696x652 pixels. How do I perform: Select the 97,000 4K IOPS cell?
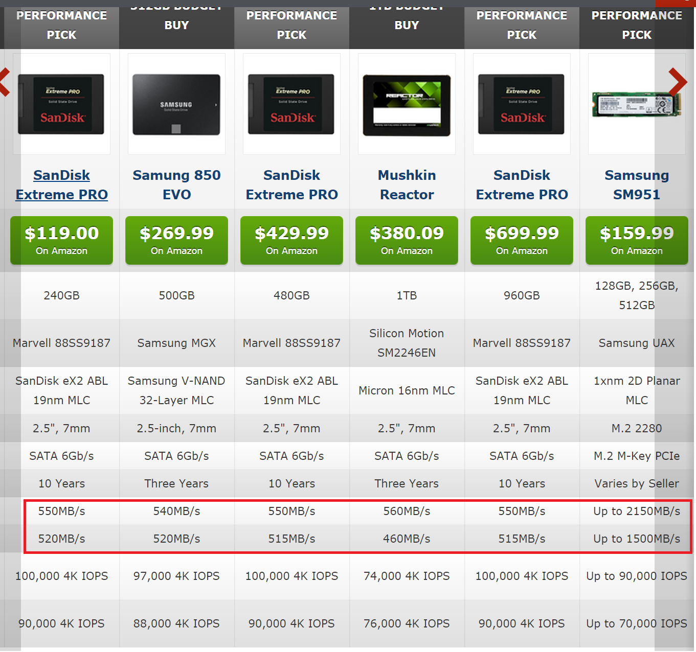point(176,576)
